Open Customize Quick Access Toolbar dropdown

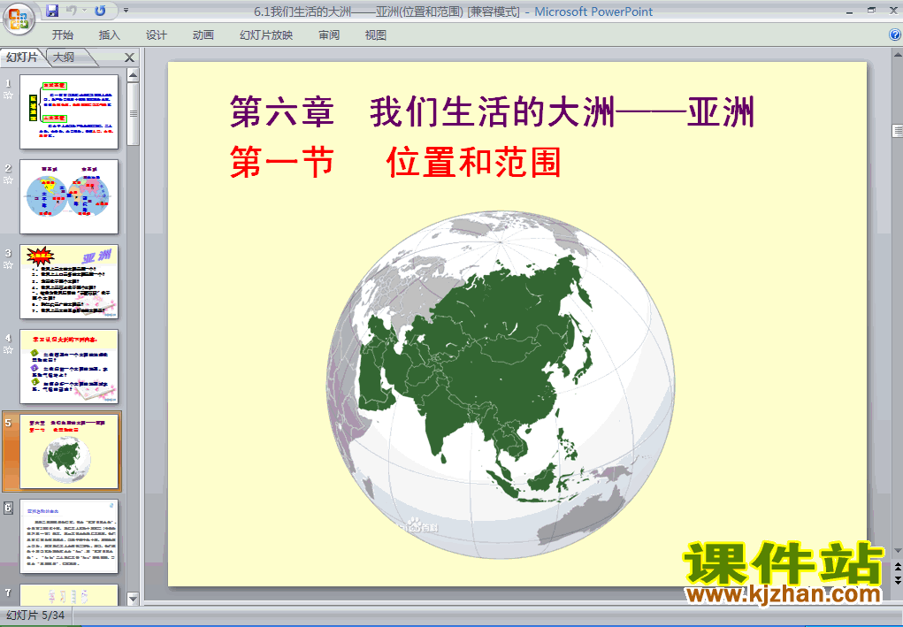point(126,11)
